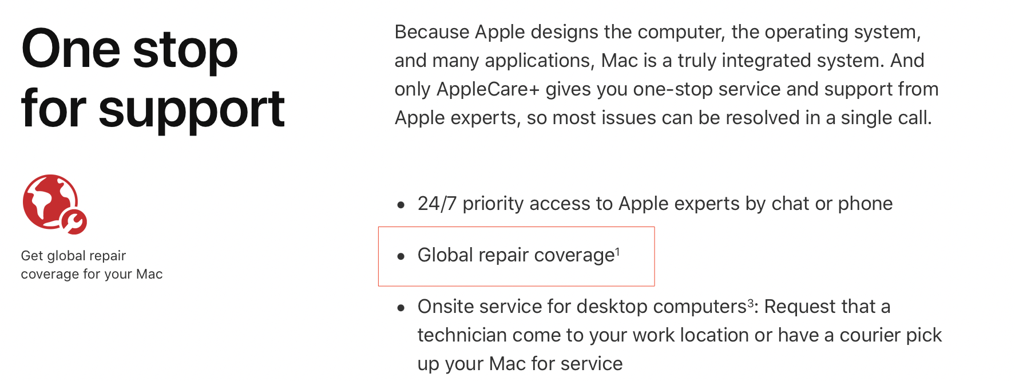Select the "Get global repair" caption line

(73, 256)
